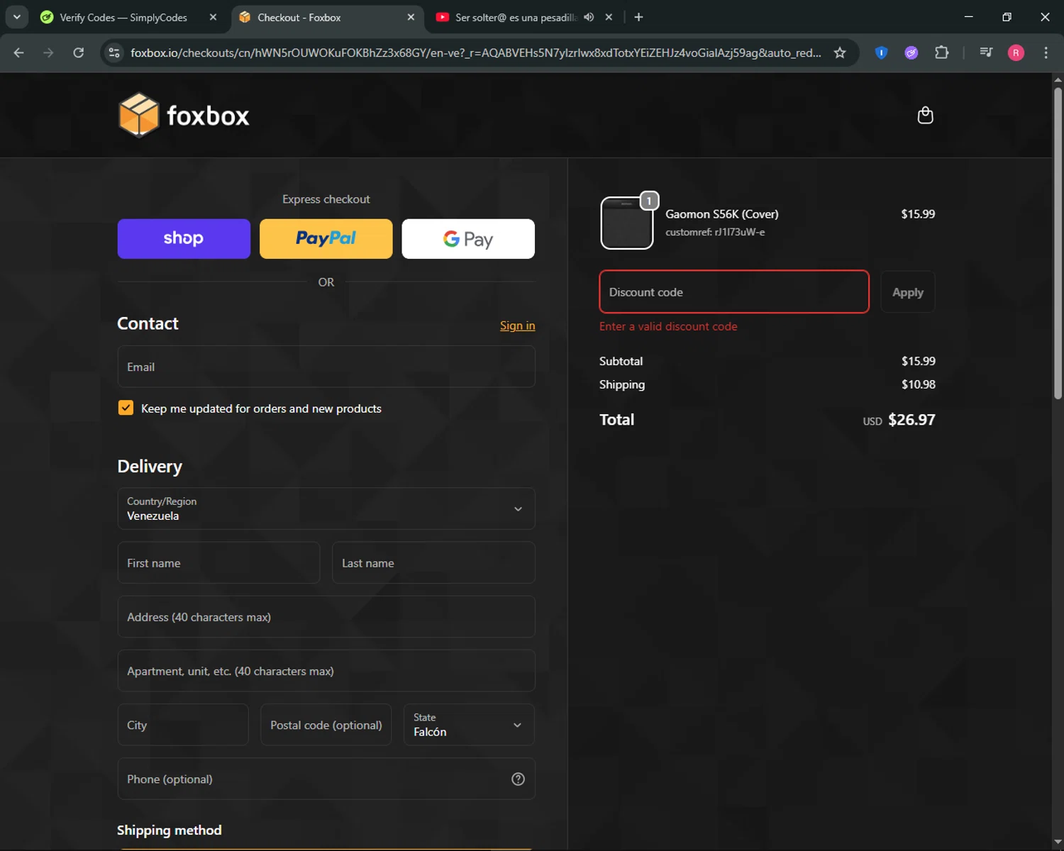Viewport: 1064px width, 851px height.
Task: Expand the State Falcón dropdown
Action: click(x=469, y=725)
